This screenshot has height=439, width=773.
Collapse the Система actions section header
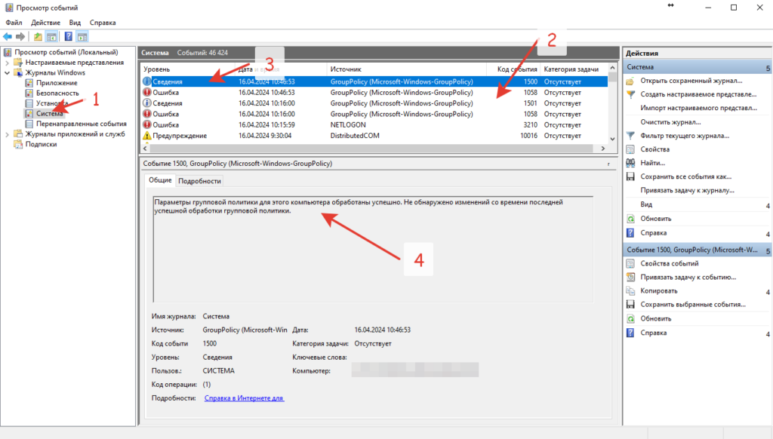pos(698,67)
